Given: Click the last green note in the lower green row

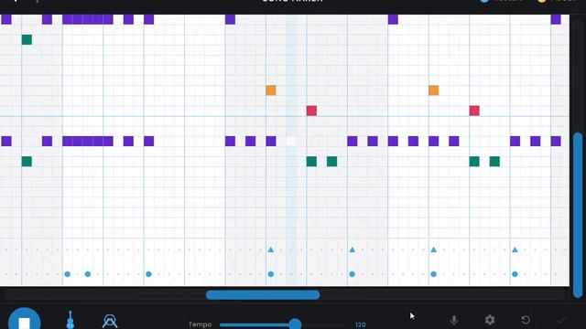Looking at the screenshot, I should click(494, 162).
